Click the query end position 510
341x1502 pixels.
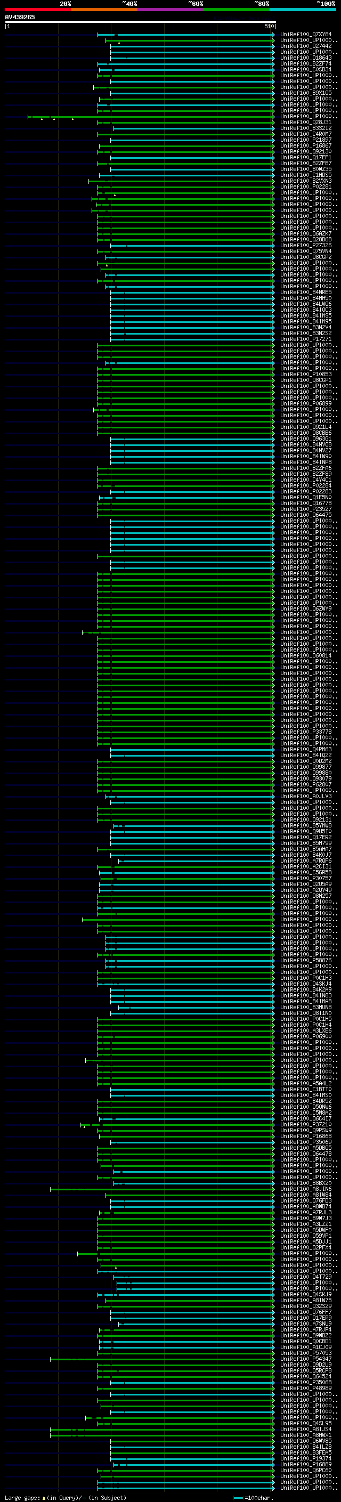click(x=269, y=26)
